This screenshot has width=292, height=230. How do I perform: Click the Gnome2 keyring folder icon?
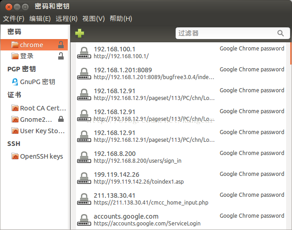tap(15, 120)
